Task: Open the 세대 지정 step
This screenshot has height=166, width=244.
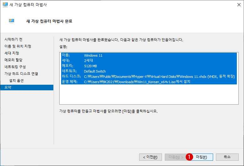Action: (12, 53)
